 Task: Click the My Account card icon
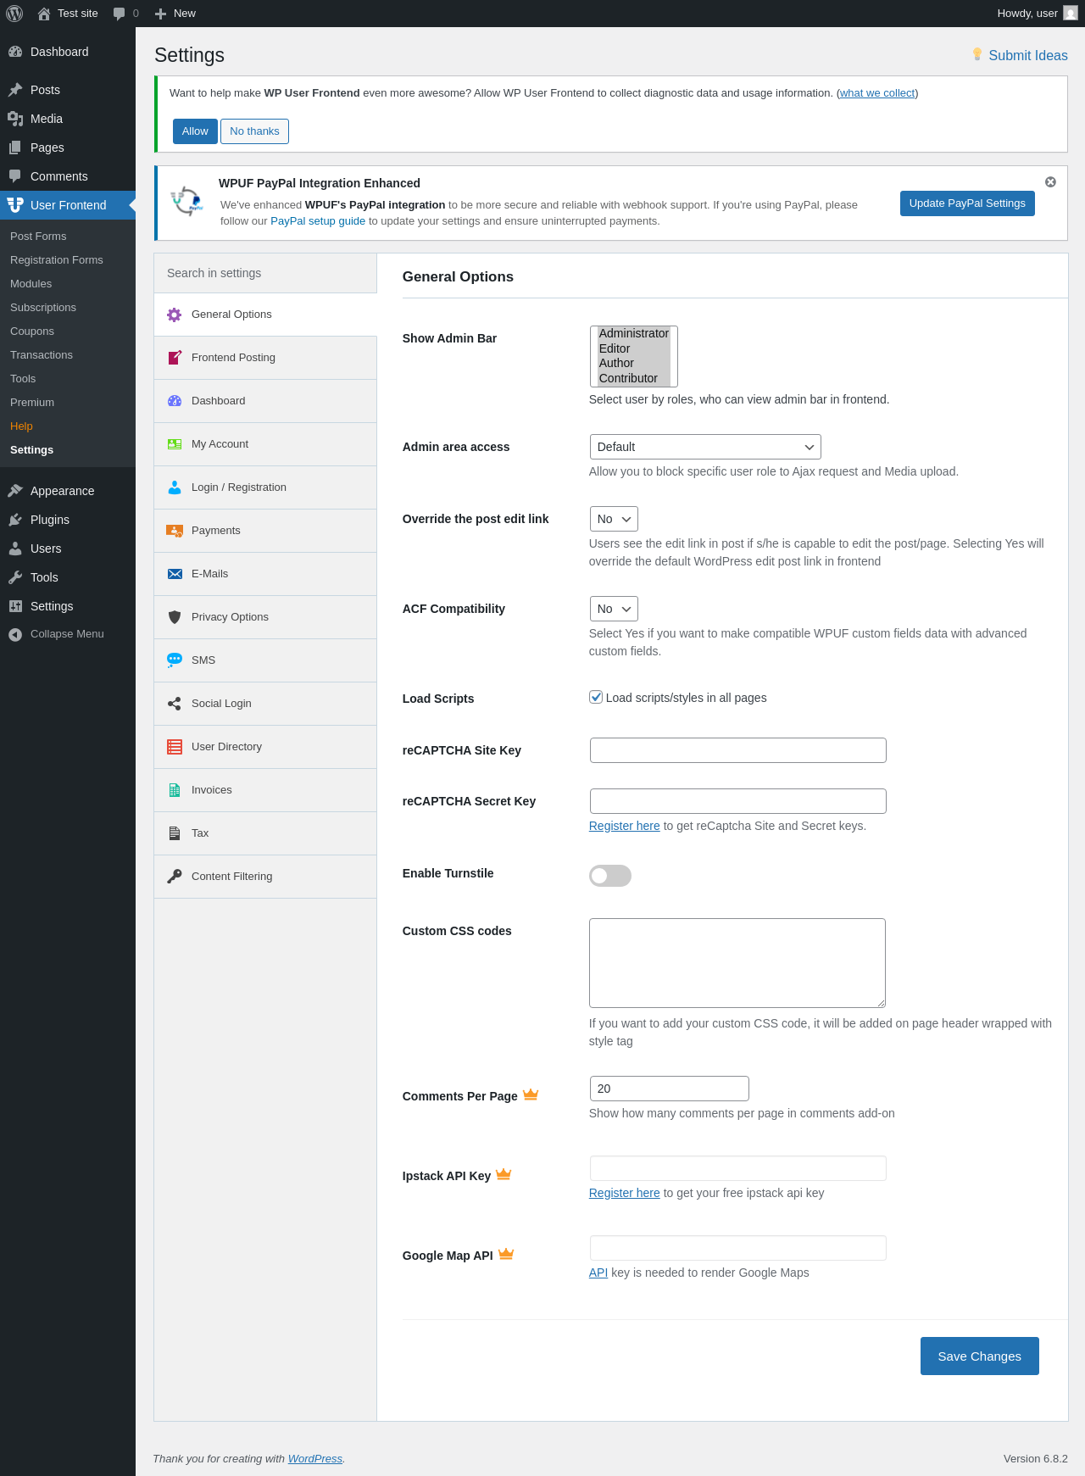(x=175, y=444)
